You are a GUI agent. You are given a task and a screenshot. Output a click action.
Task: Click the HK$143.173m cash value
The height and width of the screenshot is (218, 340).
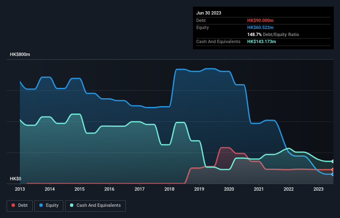point(261,41)
